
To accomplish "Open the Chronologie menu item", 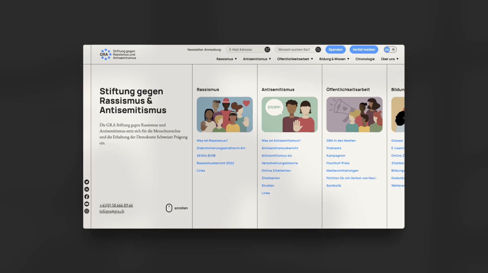I will (365, 59).
